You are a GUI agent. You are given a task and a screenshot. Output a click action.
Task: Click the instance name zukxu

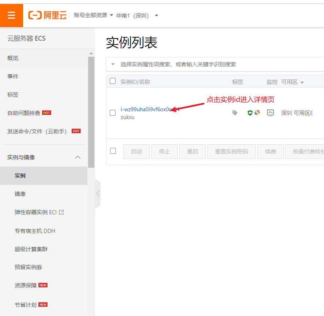click(128, 117)
